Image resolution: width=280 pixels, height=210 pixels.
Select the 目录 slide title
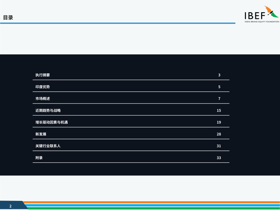pyautogui.click(x=8, y=18)
